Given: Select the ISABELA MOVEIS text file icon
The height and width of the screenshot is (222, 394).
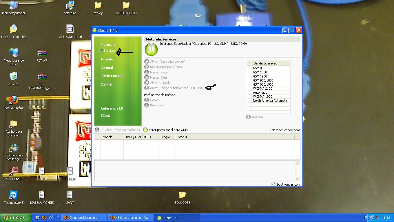Looking at the screenshot, I should (42, 195).
